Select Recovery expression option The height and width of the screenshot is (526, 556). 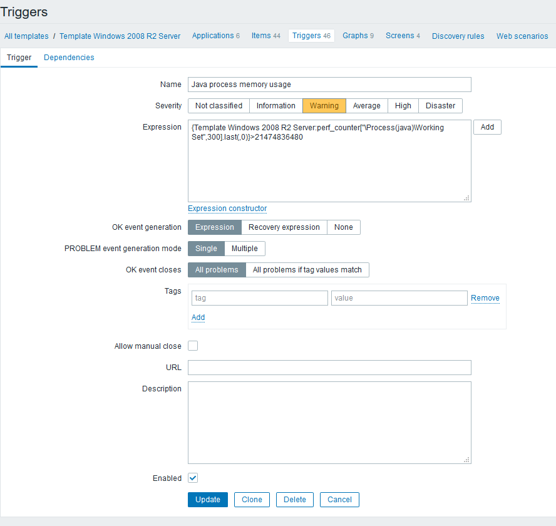(x=284, y=227)
